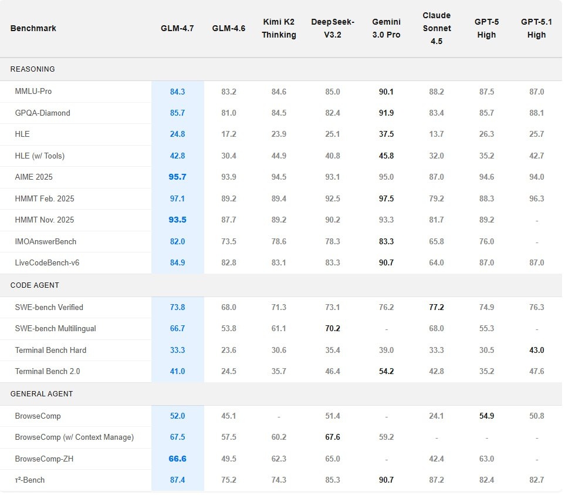The height and width of the screenshot is (495, 565).
Task: Select GPT-5.1 High HMMT Feb. 2025 96.3
Action: point(536,198)
